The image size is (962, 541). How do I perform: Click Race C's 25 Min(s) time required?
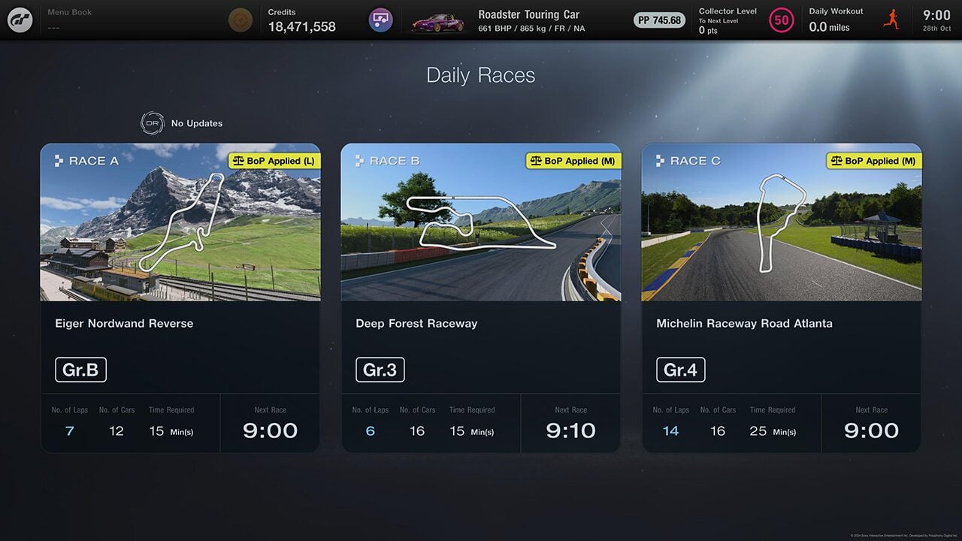[x=773, y=431]
